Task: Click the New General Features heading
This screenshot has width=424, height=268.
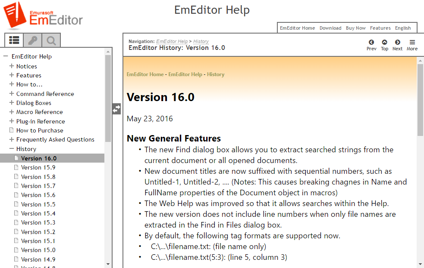Action: click(174, 139)
